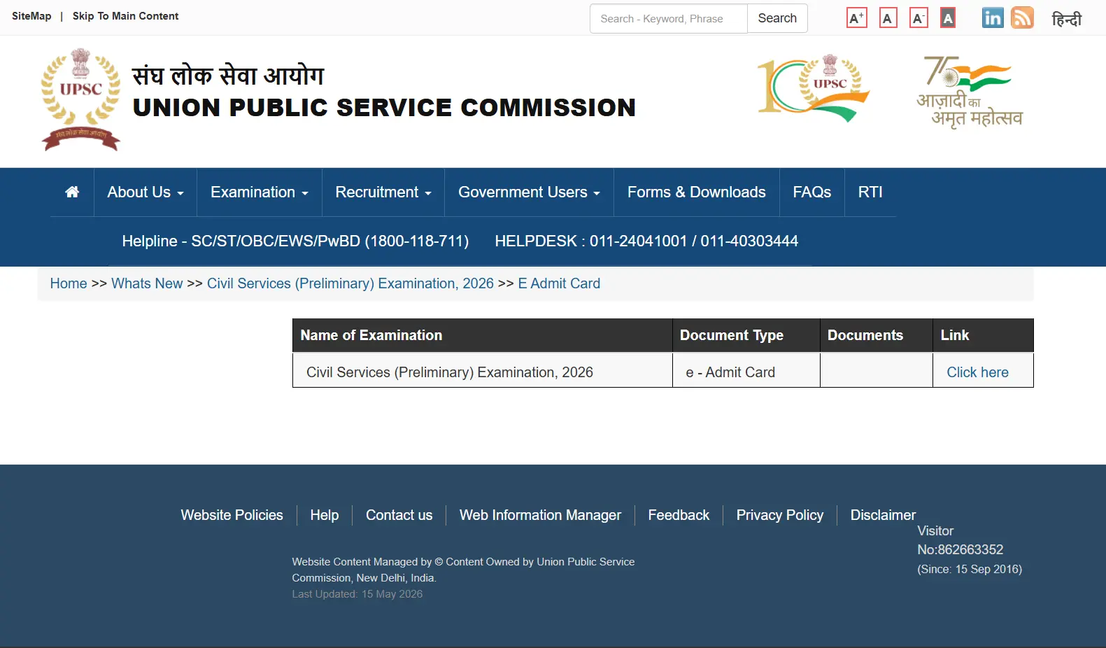Expand the Government Users dropdown

[x=529, y=192]
